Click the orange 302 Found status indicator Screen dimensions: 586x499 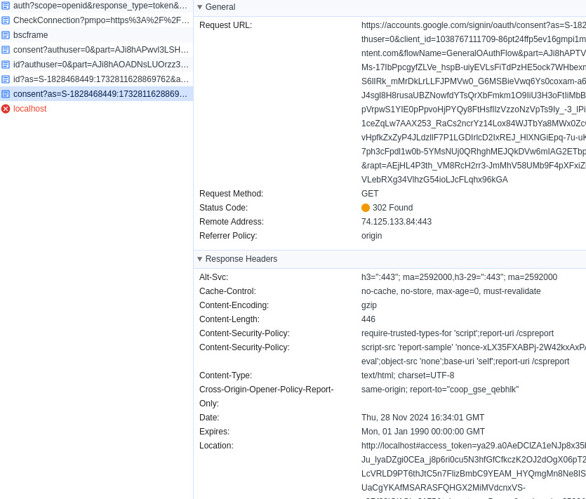(366, 208)
